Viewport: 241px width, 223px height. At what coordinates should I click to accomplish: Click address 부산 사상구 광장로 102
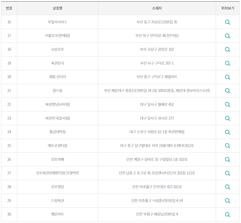coord(157,49)
